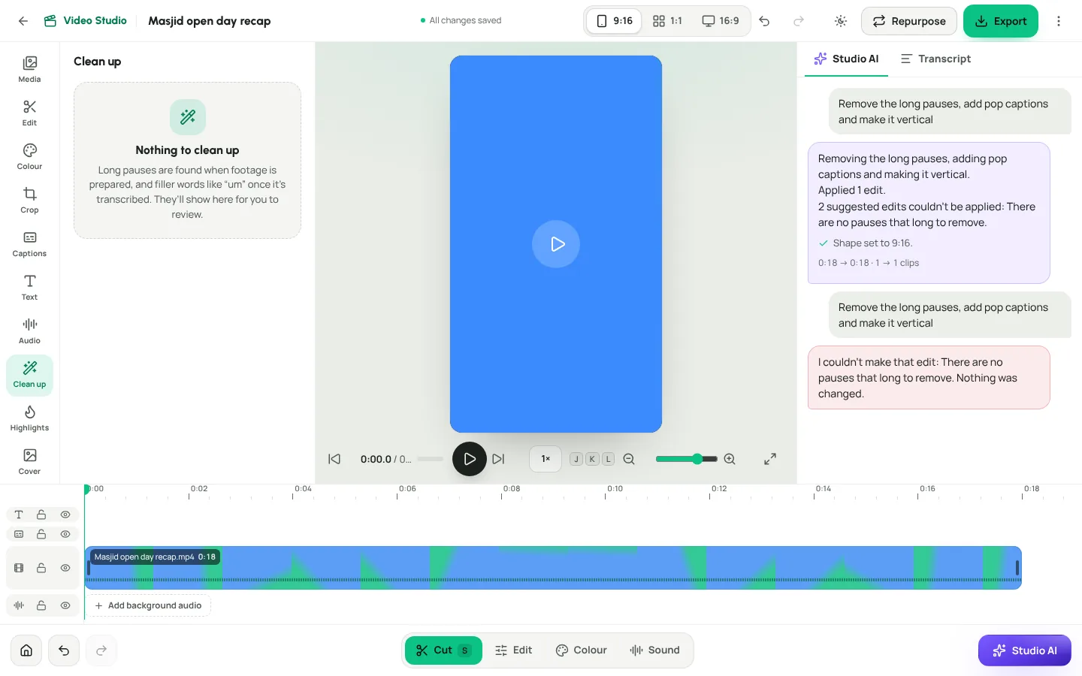Go back using the top-left arrow
Image resolution: width=1082 pixels, height=676 pixels.
click(x=23, y=21)
